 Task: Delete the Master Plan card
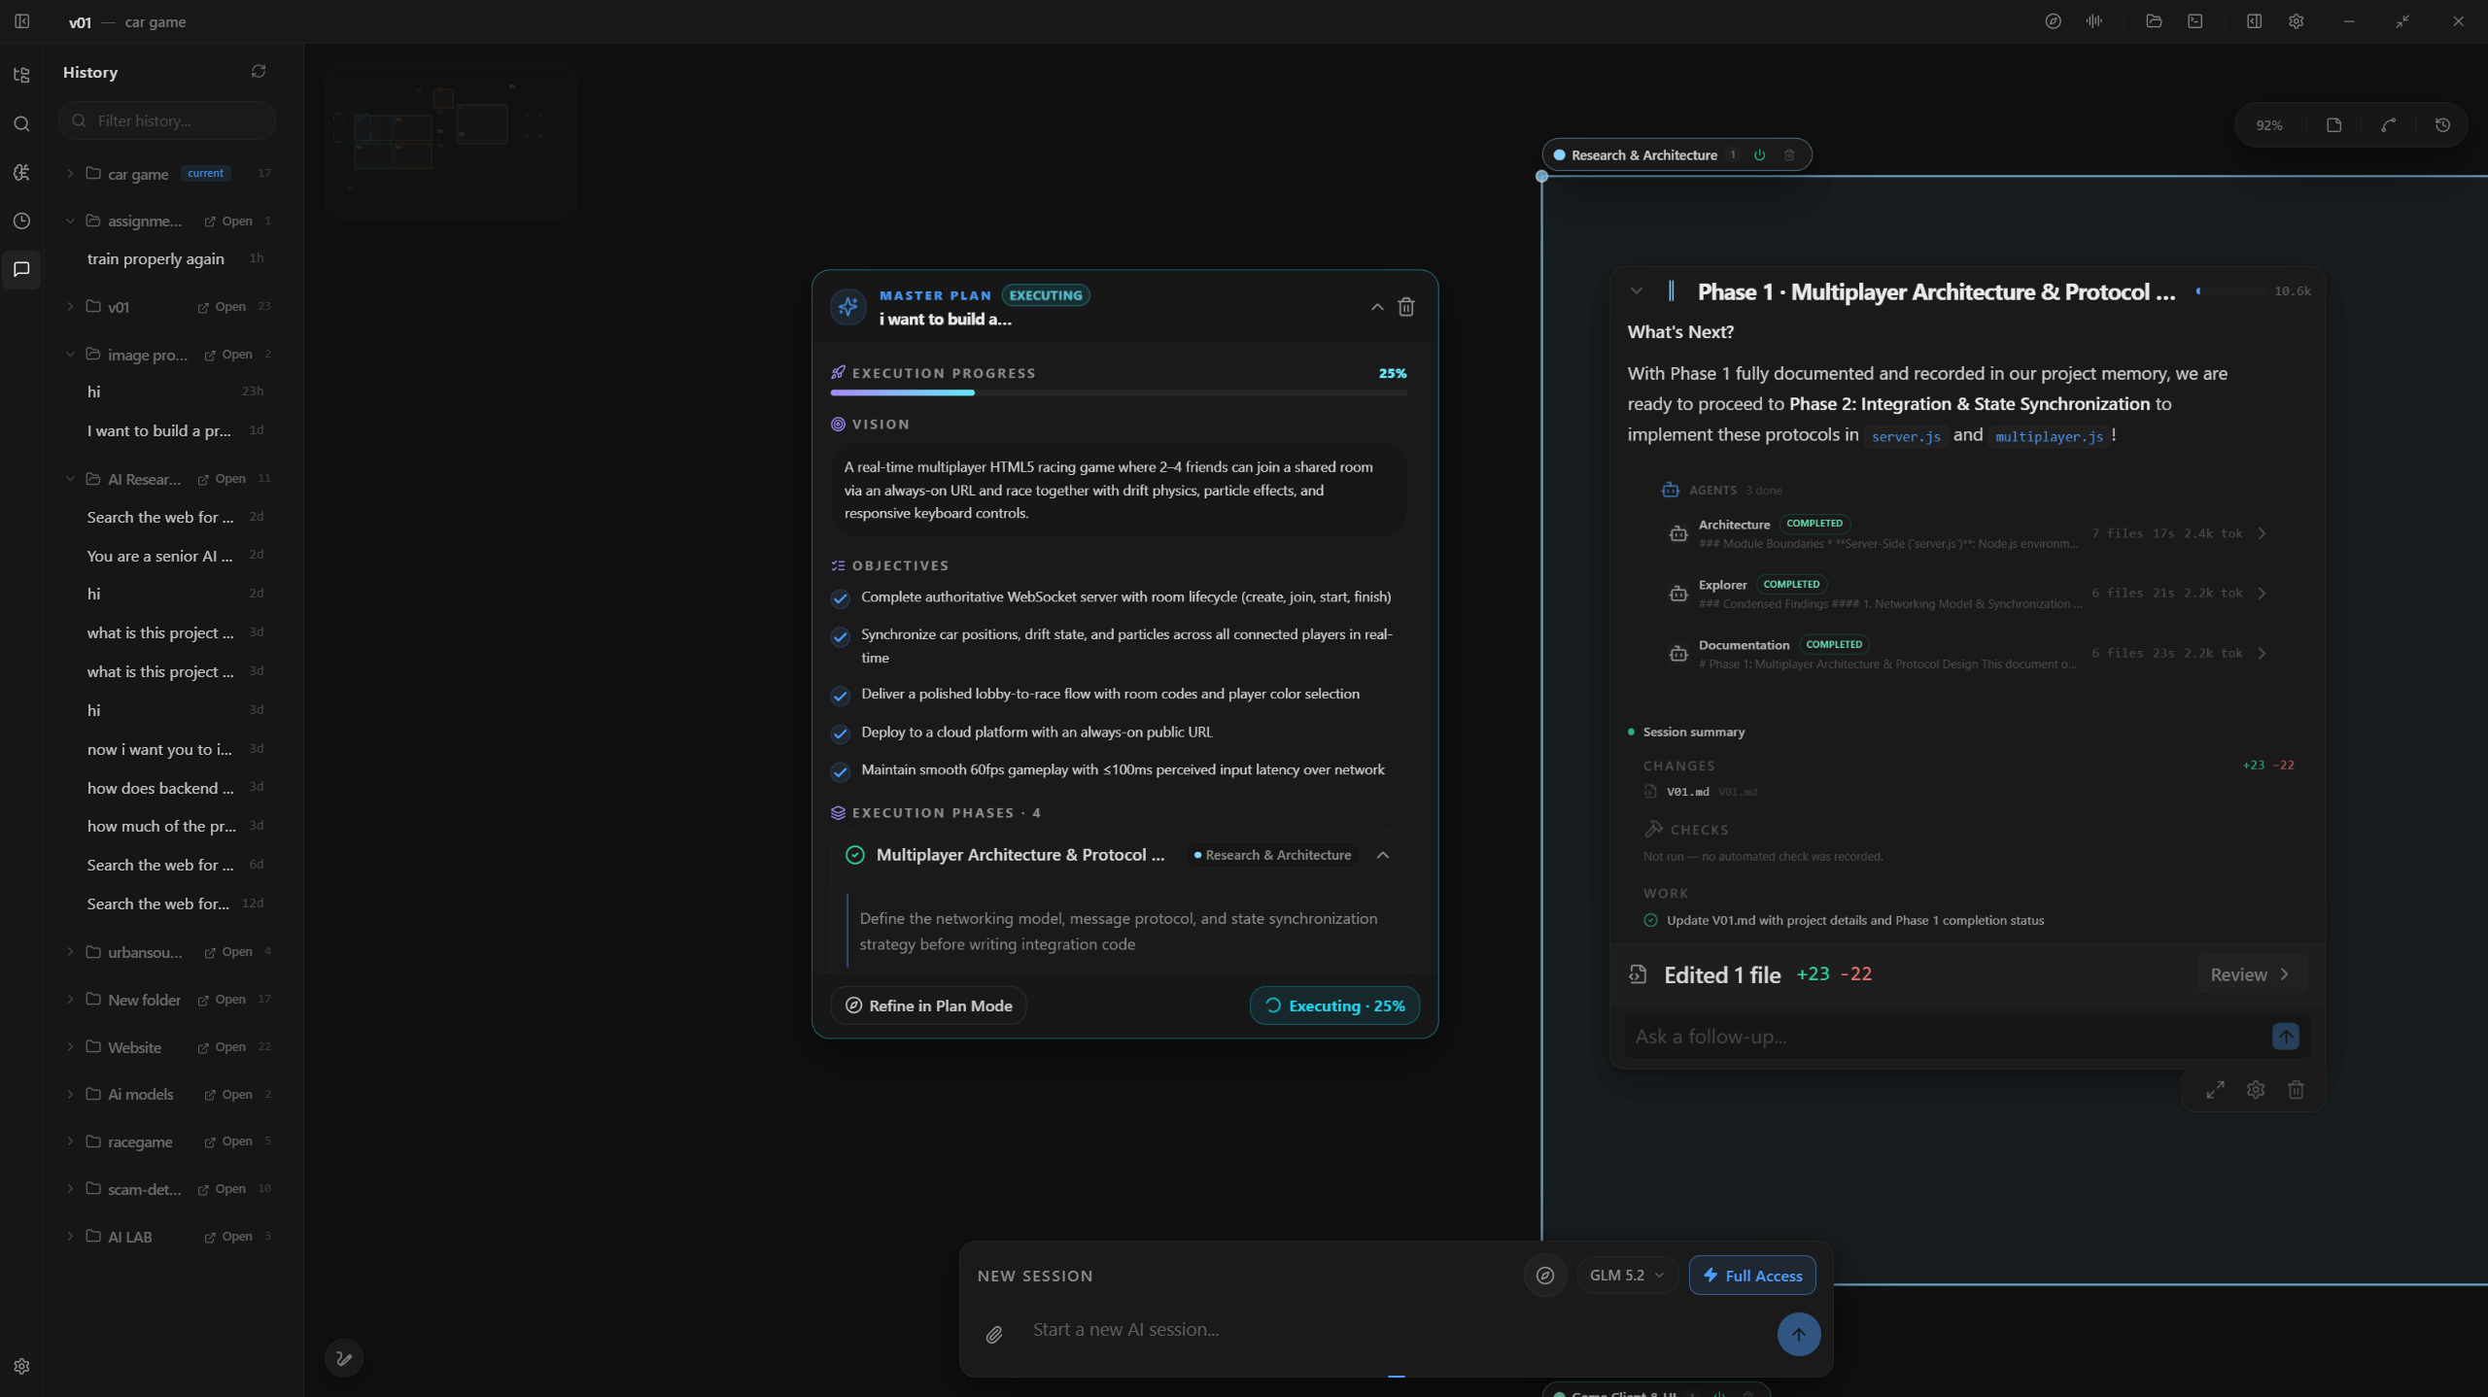(x=1405, y=307)
